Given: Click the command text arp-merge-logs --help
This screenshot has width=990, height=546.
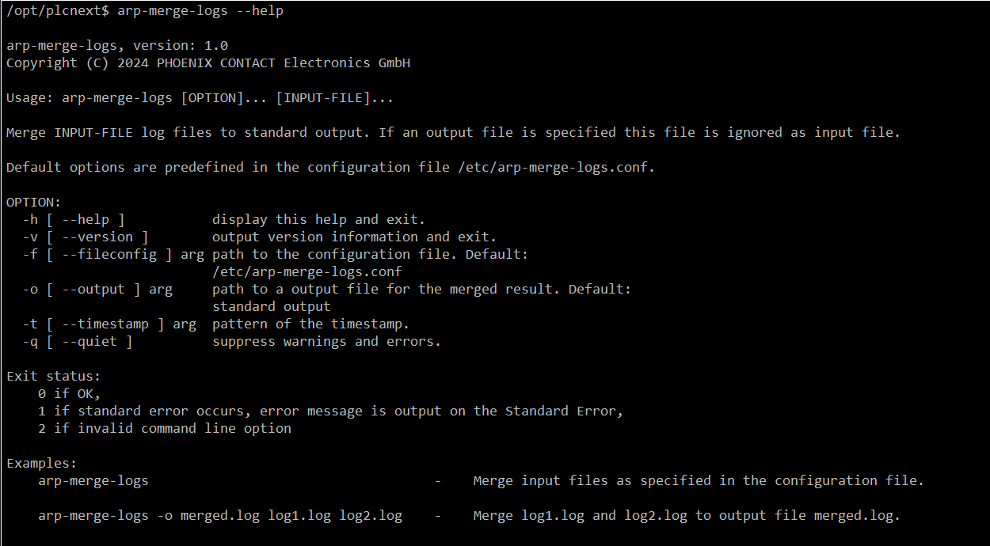Looking at the screenshot, I should (200, 10).
